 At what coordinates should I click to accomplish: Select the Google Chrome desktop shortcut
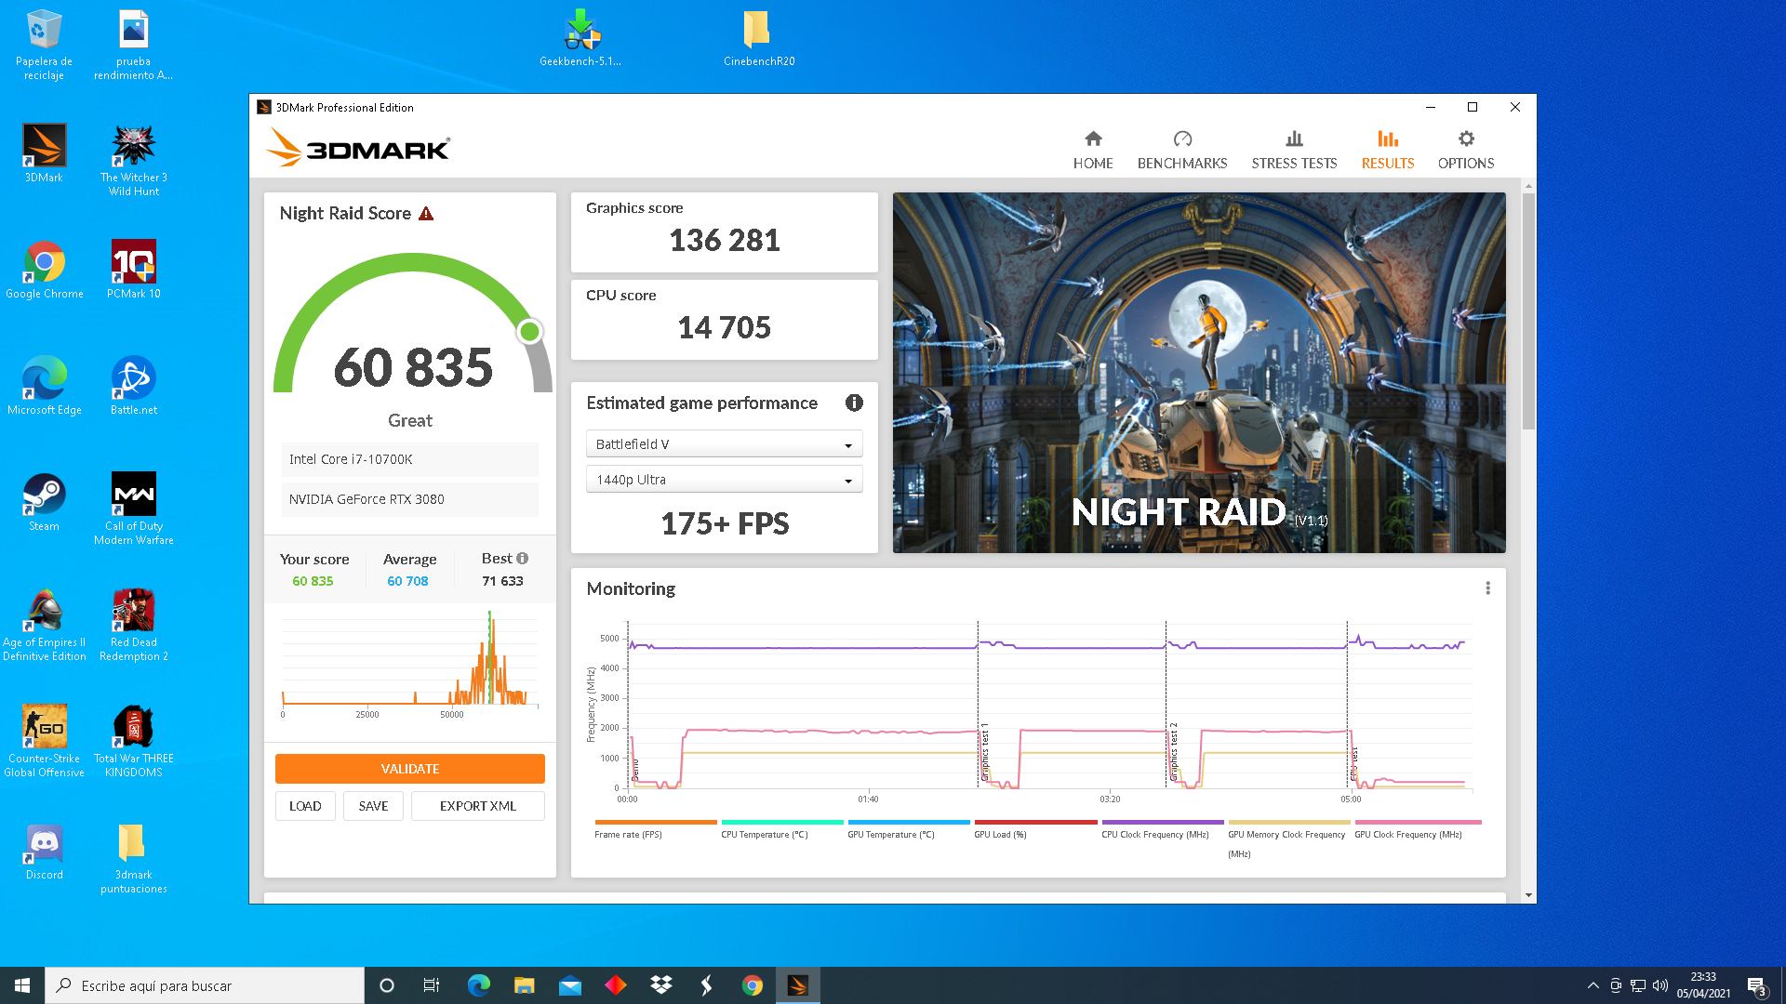point(44,271)
